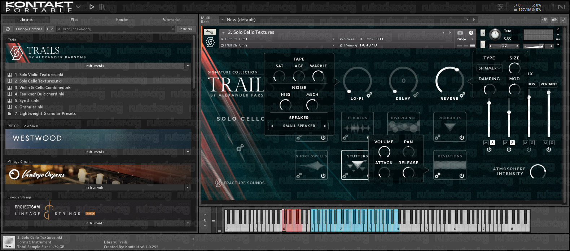The image size is (570, 251).
Task: Toggle the Deviations power button
Action: pos(462,176)
